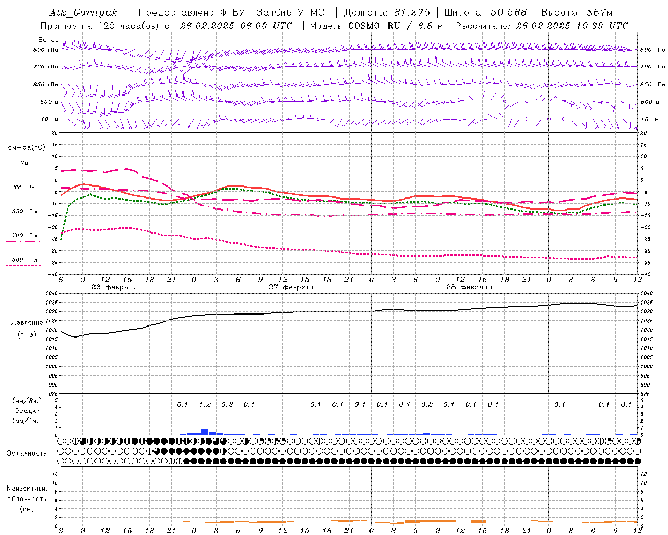Click the "Ветер" wind panel label
The height and width of the screenshot is (535, 668).
pos(49,40)
